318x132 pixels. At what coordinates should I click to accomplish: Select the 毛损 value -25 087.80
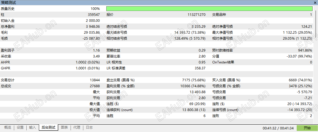[x=91, y=38]
